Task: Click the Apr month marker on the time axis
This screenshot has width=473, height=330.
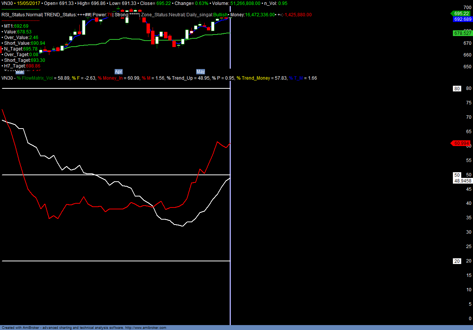Action: tap(118, 71)
